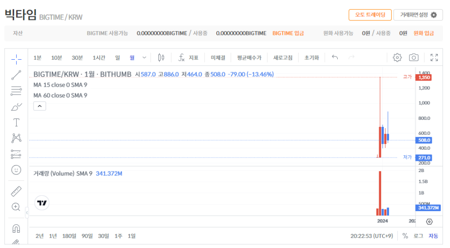Select the text annotation tool
The image size is (450, 248).
click(x=16, y=123)
